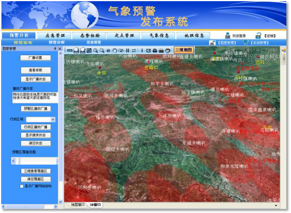
Task: Click the swap arrows toolbar icon
Action: pos(134,50)
